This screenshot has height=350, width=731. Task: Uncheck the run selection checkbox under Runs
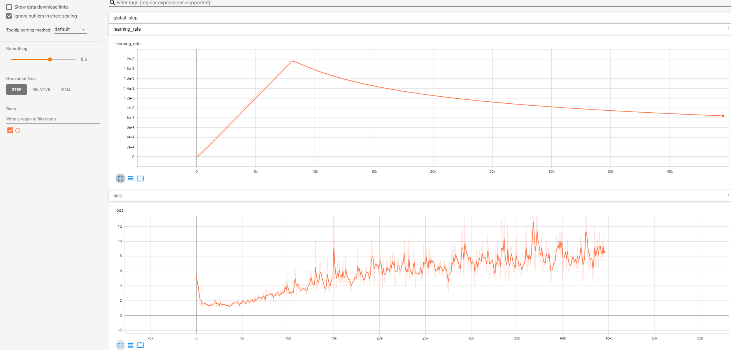[x=10, y=131]
